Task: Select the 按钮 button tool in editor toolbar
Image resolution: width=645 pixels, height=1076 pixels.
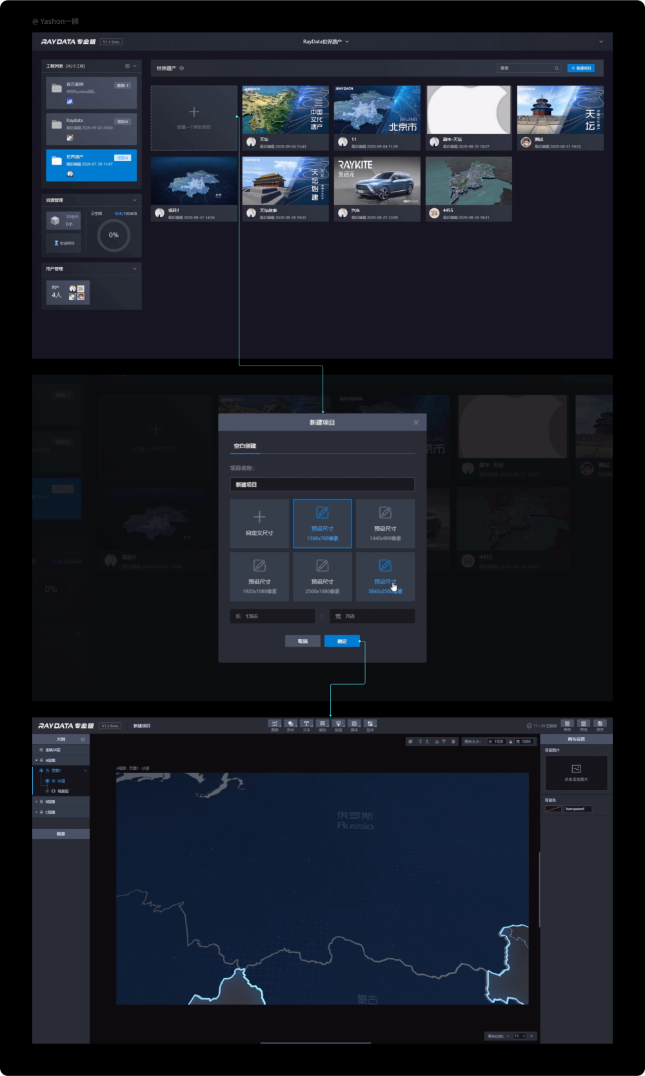Action: (339, 724)
